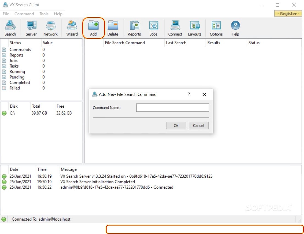This screenshot has height=234, width=304.
Task: Click the Last Search column header
Action: tap(176, 43)
